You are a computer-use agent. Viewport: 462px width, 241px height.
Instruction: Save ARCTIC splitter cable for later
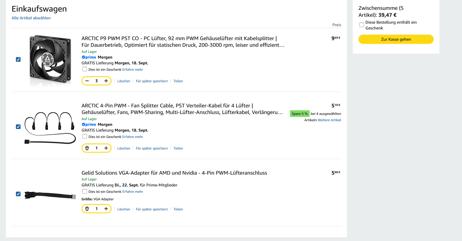click(152, 148)
